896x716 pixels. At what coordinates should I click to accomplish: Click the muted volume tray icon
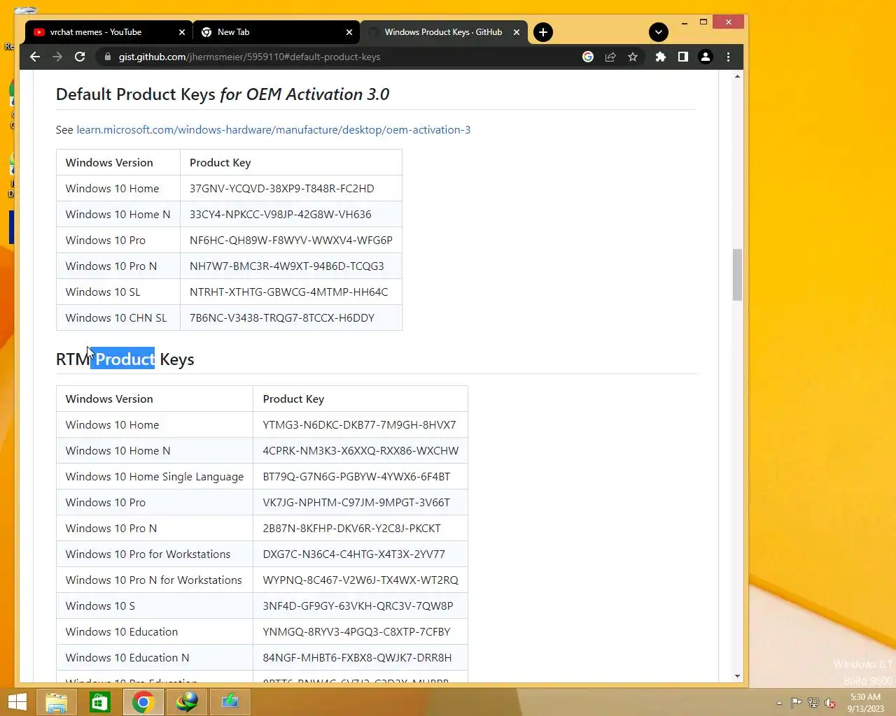point(830,703)
